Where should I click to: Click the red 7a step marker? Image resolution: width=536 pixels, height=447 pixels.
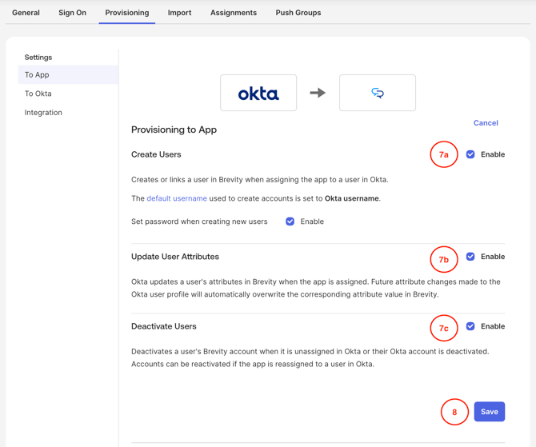tap(443, 154)
